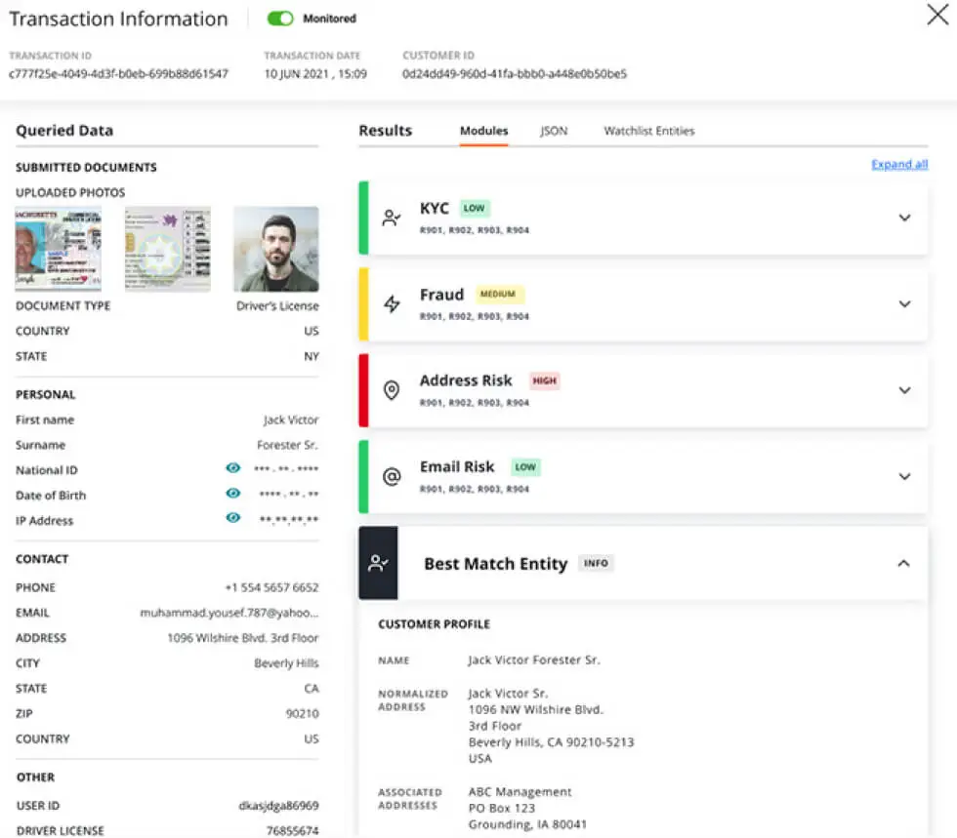Click the Best Match Entity person icon
Screen dimensions: 957x838
(378, 563)
